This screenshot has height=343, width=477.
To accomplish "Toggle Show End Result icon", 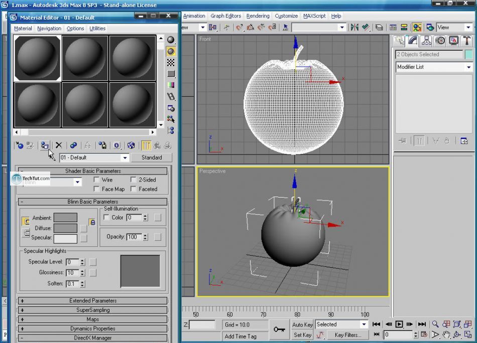I will coord(146,145).
